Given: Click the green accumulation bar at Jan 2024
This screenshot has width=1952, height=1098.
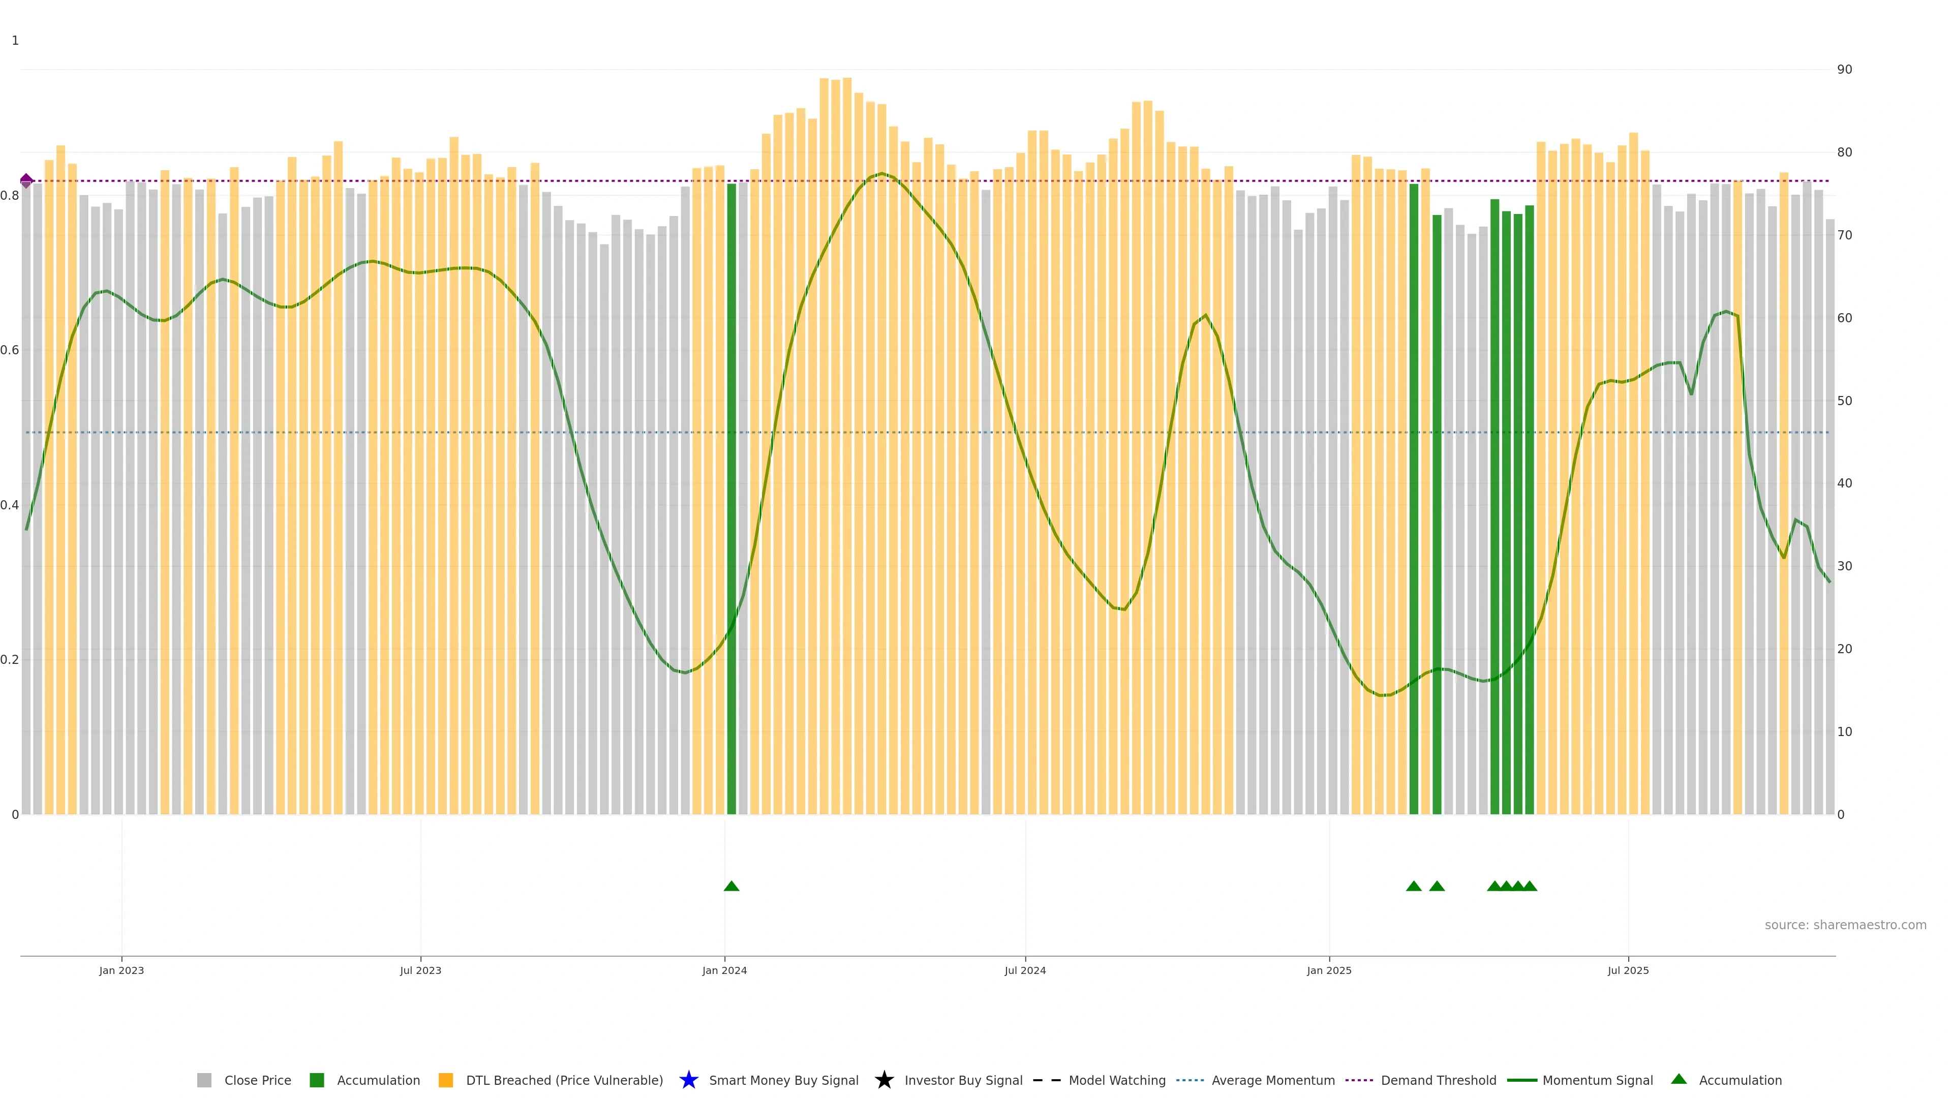Looking at the screenshot, I should coord(731,500).
